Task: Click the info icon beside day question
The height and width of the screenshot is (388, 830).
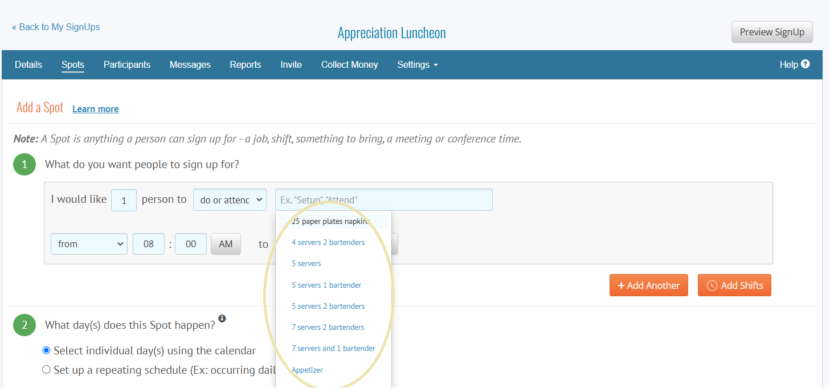Action: pyautogui.click(x=222, y=318)
